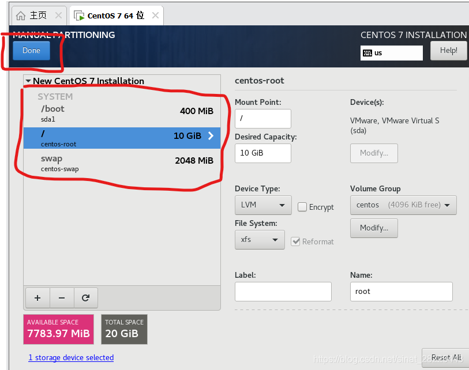
Task: Click VMware Virtual S (sda) device text
Action: pyautogui.click(x=395, y=126)
